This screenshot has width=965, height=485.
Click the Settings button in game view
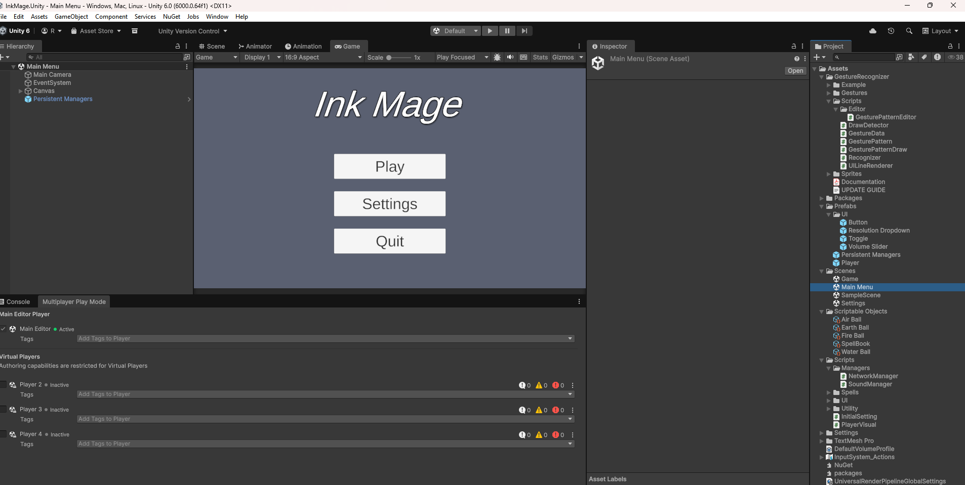click(389, 204)
